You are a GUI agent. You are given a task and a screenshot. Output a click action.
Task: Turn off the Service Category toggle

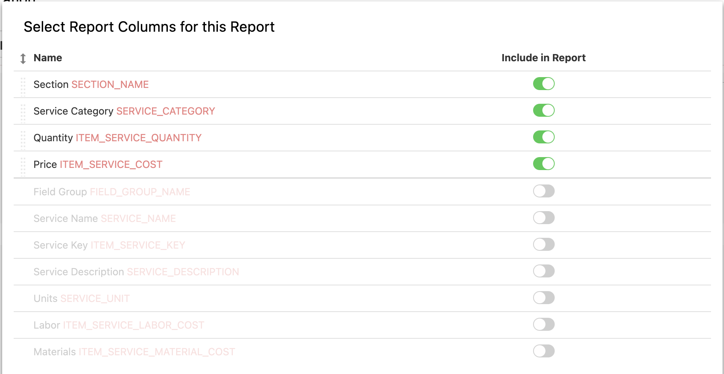click(544, 110)
